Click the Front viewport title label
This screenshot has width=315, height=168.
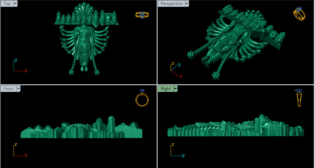click(9, 89)
